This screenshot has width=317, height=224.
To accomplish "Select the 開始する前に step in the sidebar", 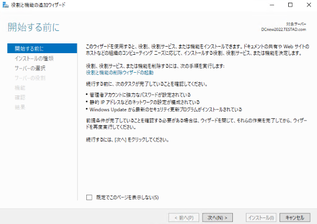I will (42, 48).
